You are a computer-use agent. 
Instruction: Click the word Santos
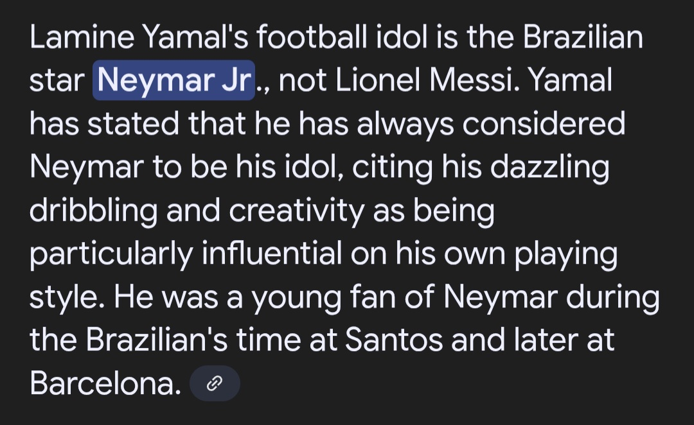point(393,340)
